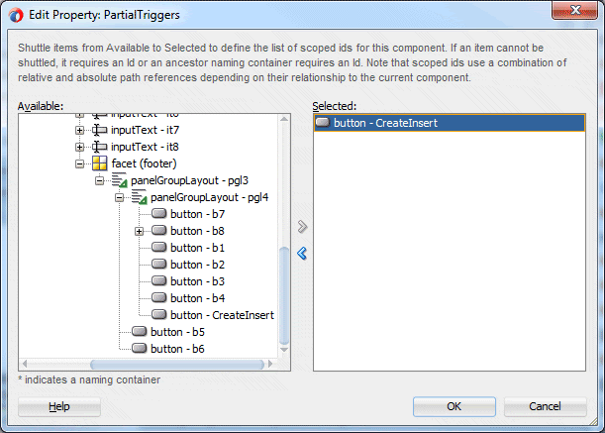
Task: Select panelGroupLayout - pgl4 label
Action: (x=210, y=197)
